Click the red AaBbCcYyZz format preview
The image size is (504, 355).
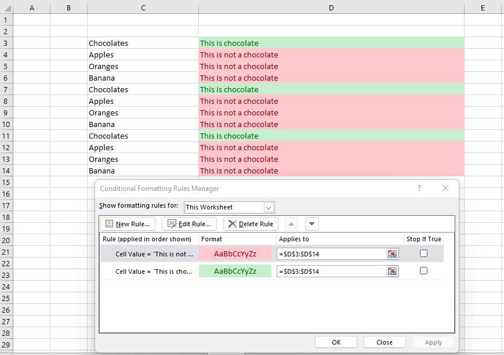[x=235, y=253]
